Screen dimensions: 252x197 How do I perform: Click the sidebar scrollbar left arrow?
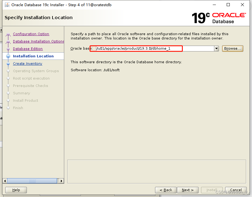[x=5, y=181]
